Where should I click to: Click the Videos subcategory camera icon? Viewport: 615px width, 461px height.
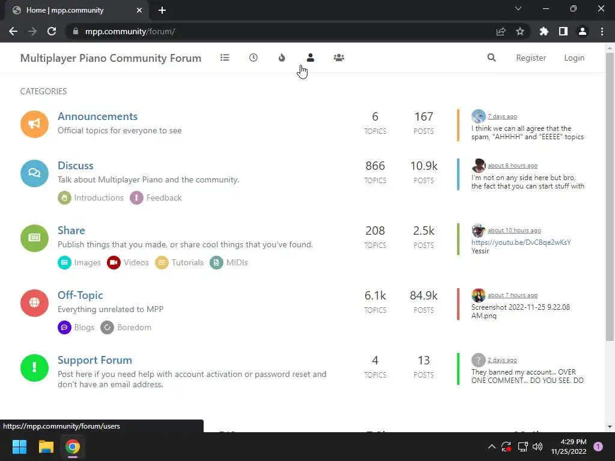click(x=114, y=262)
